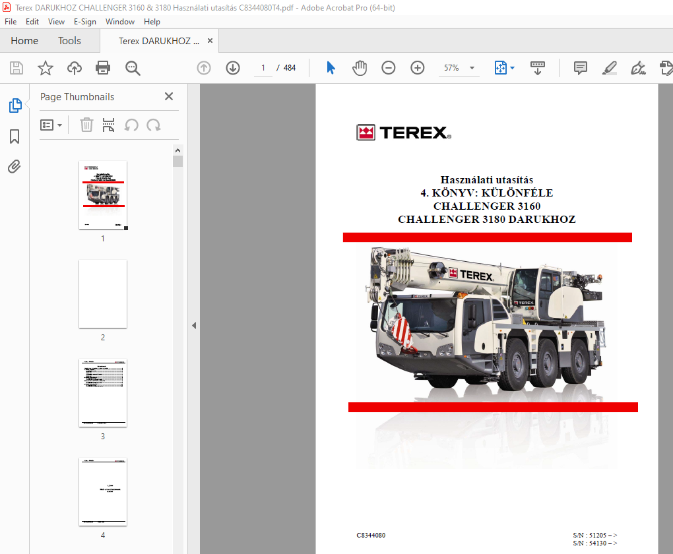The height and width of the screenshot is (554, 673).
Task: Open the Edit menu
Action: coord(32,22)
